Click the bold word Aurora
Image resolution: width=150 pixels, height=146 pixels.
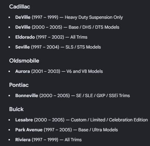pos(23,71)
